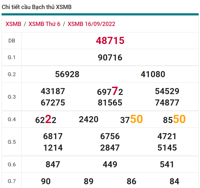Click the G.4 number 2420

tap(88, 120)
